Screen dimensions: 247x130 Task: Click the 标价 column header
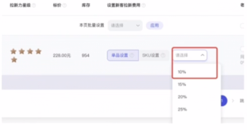[57, 5]
